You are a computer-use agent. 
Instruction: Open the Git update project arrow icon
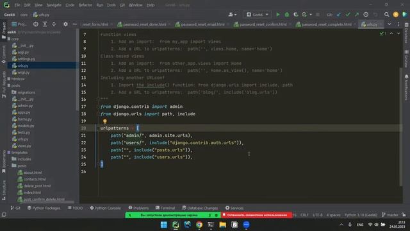(x=339, y=15)
